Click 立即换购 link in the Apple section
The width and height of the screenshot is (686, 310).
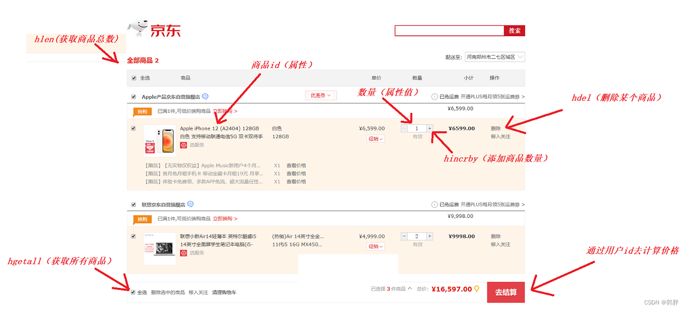225,111
